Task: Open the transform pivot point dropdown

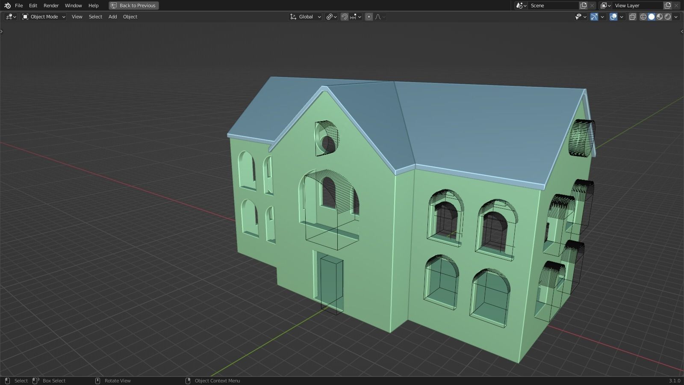Action: coord(331,17)
